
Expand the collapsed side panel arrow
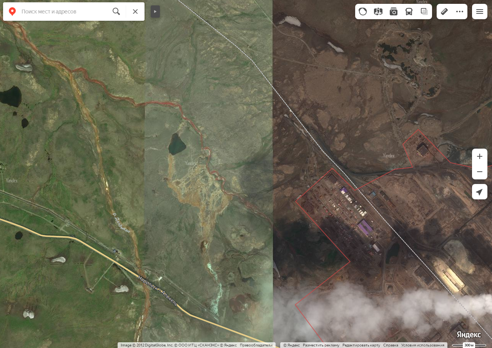click(x=155, y=12)
